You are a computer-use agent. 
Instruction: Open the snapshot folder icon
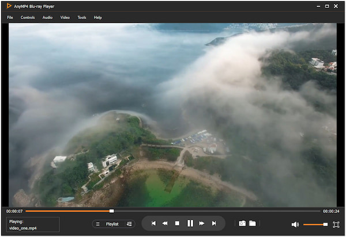(x=253, y=223)
